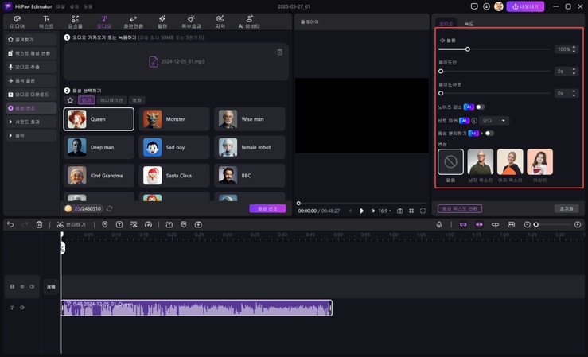Open the 16:9 aspect ratio dropdown

tap(384, 211)
